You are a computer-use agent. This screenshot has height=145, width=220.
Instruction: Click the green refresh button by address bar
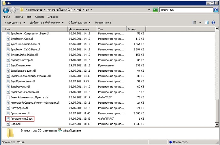click(155, 10)
